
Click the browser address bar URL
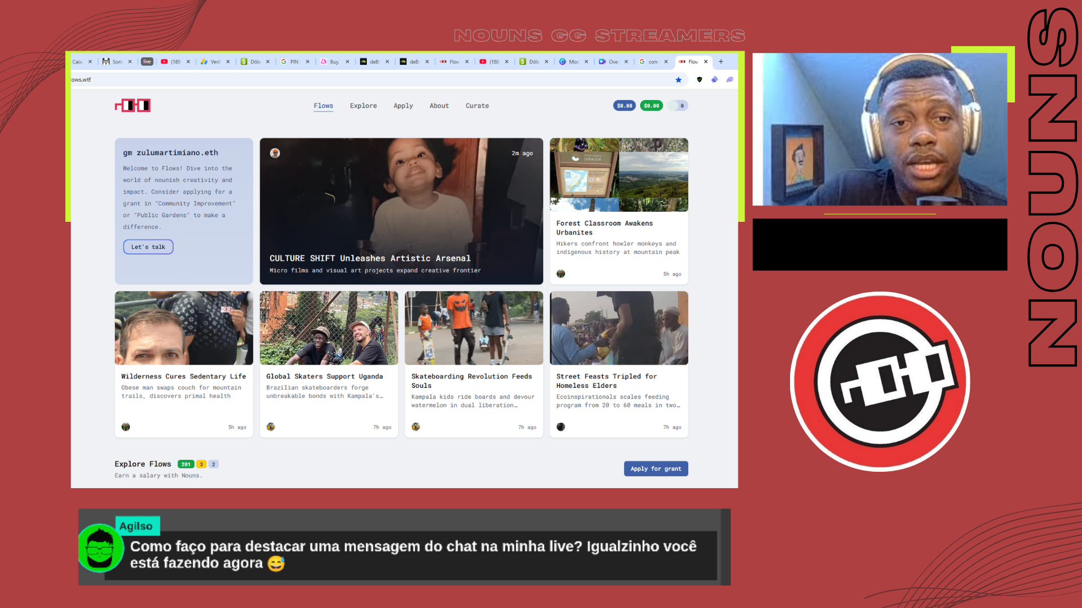point(81,80)
